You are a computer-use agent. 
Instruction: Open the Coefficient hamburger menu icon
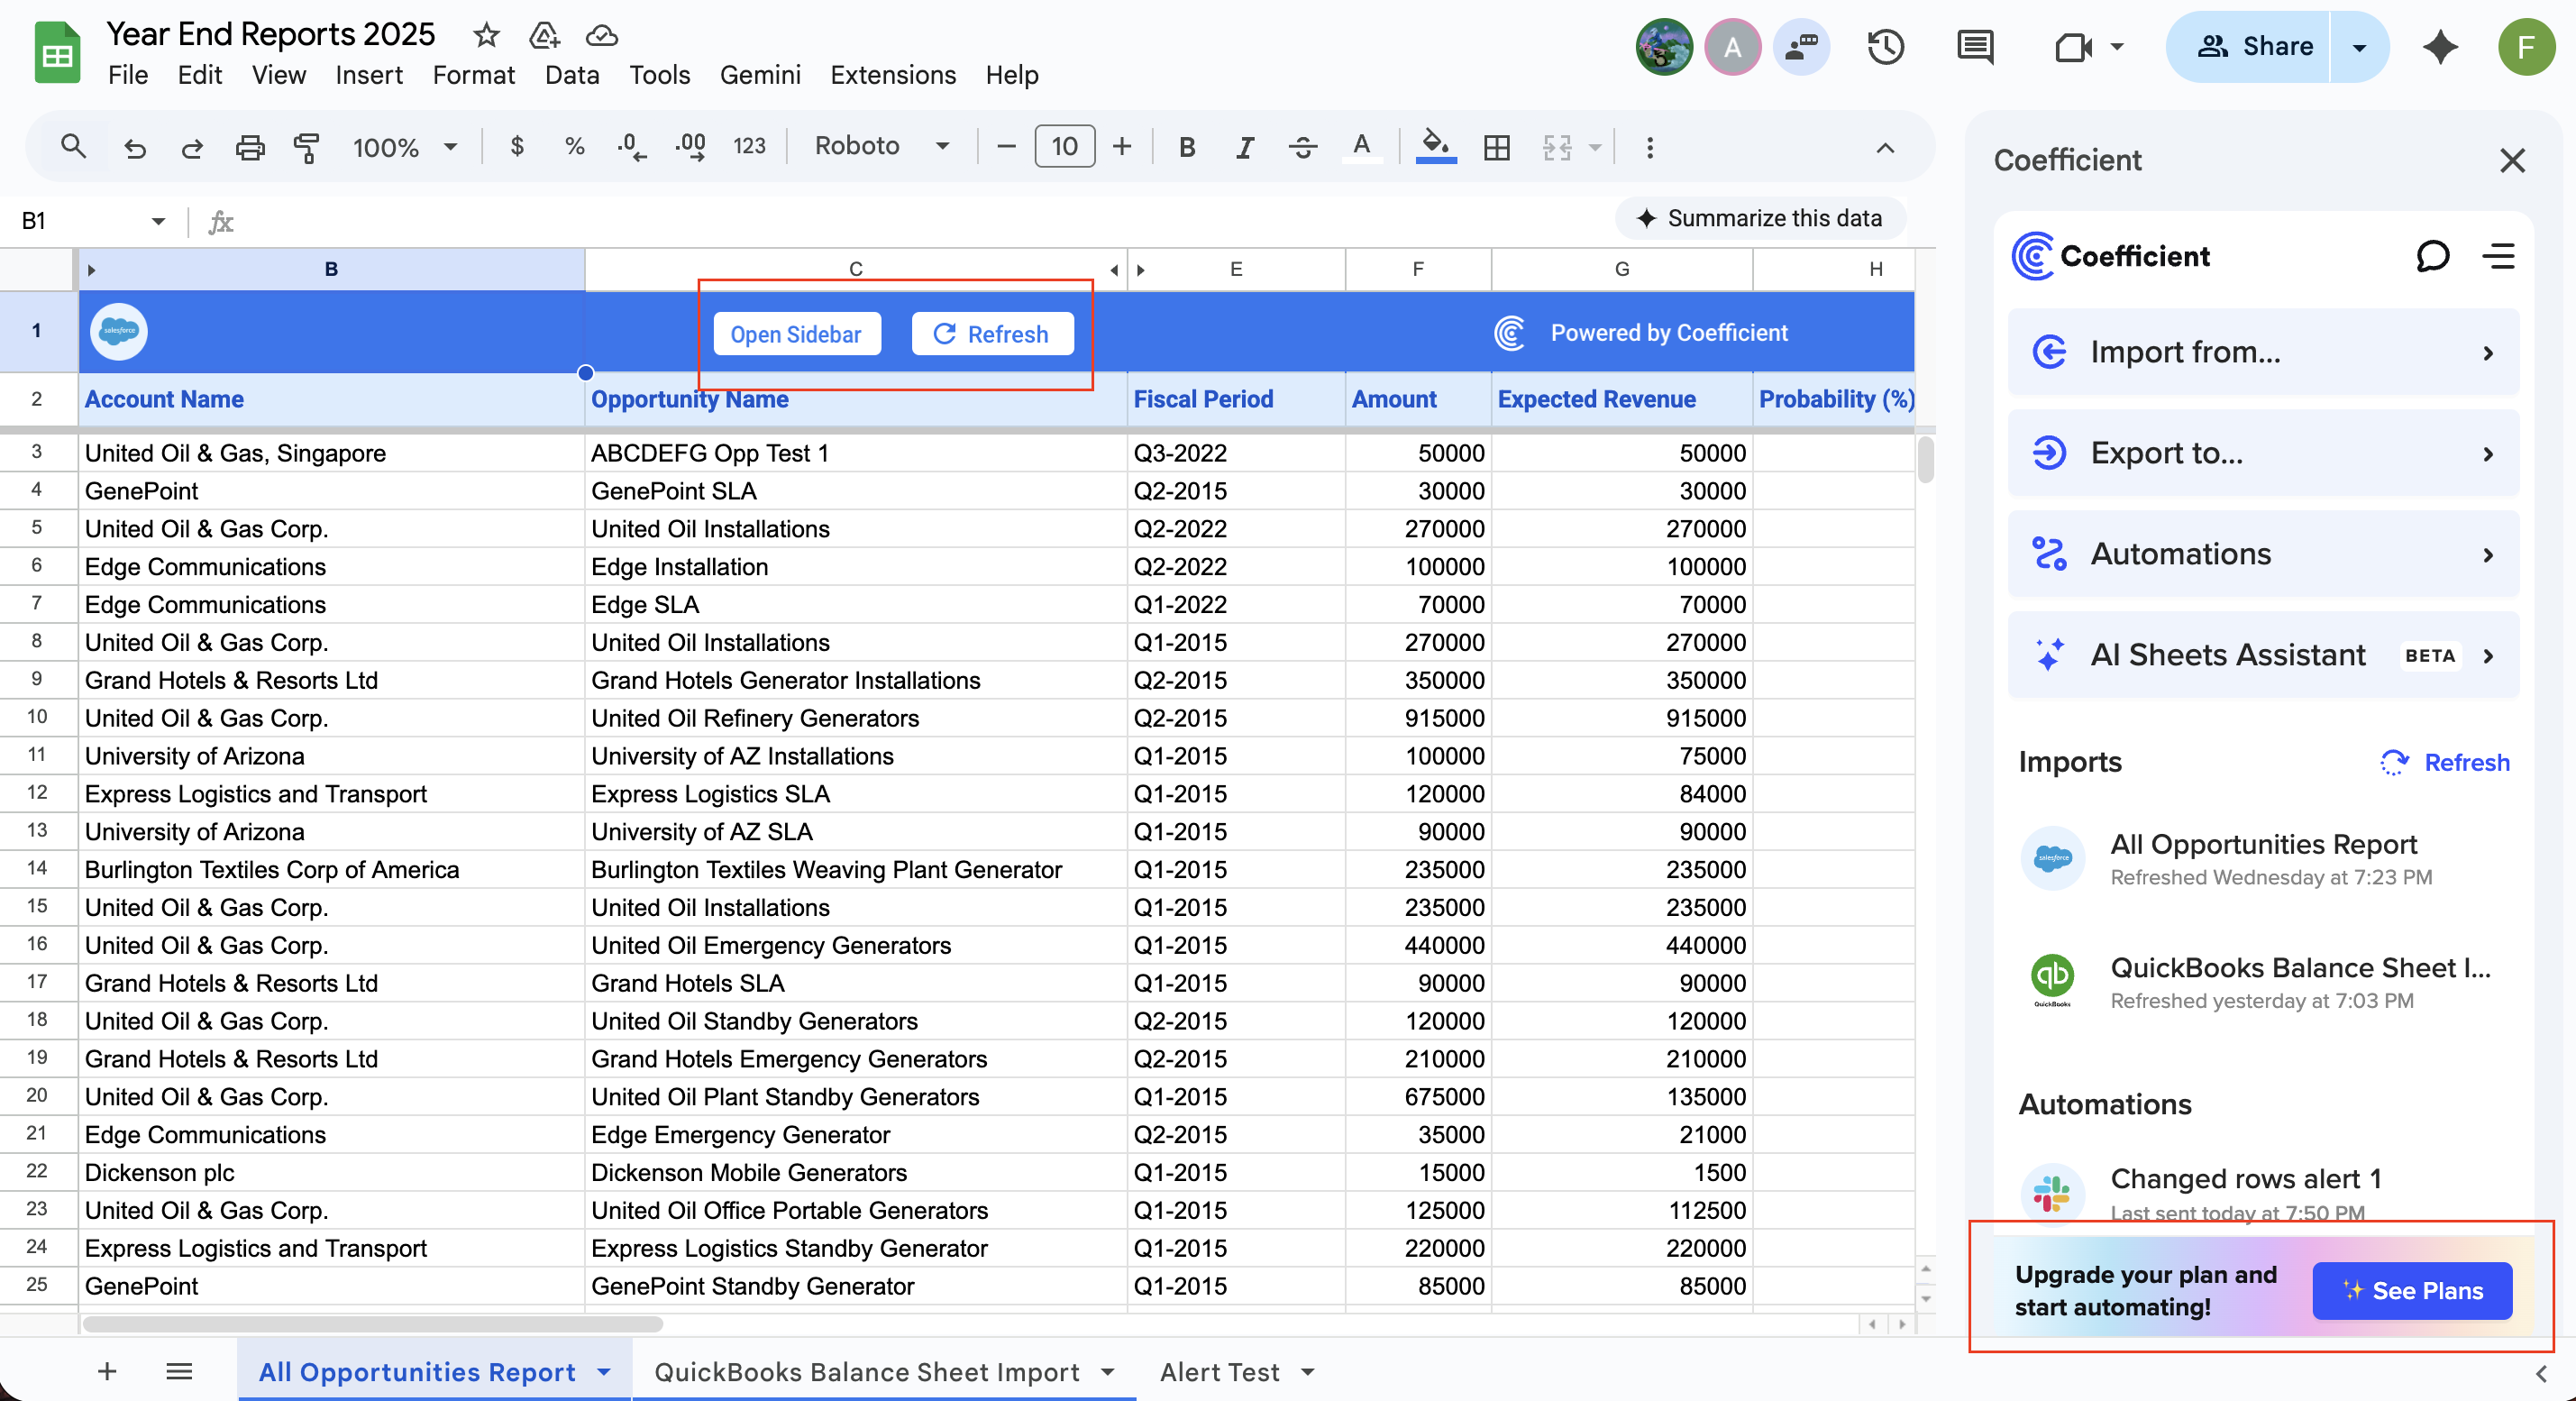point(2498,257)
